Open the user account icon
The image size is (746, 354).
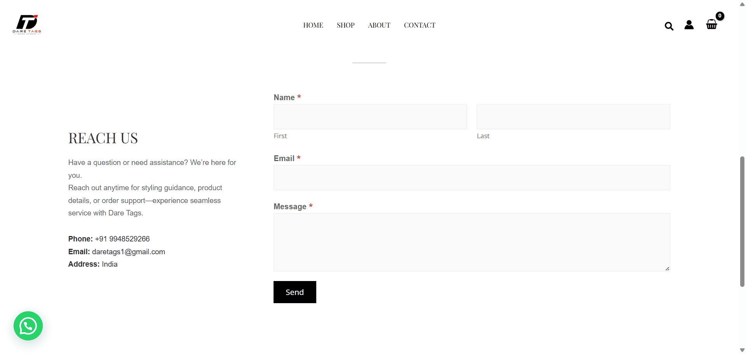[689, 25]
